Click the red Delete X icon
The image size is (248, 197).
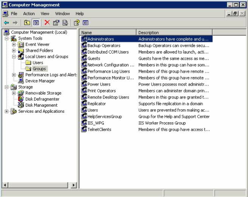47,22
